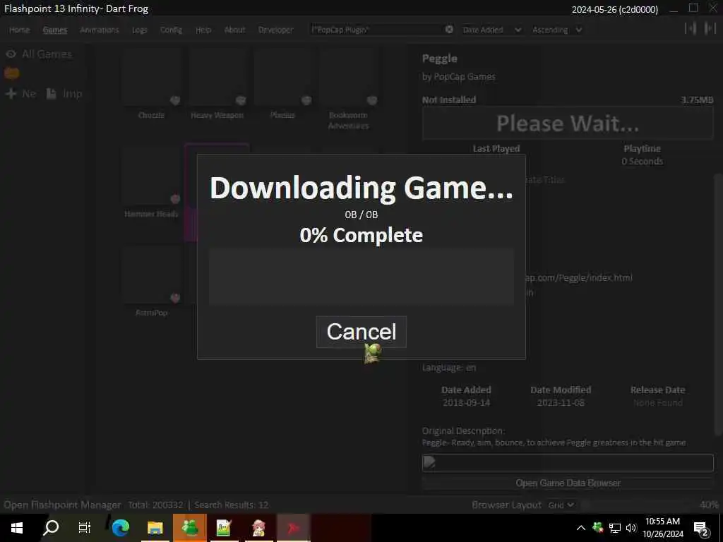Select the Hammer Heads game thumbnail

coord(151,175)
